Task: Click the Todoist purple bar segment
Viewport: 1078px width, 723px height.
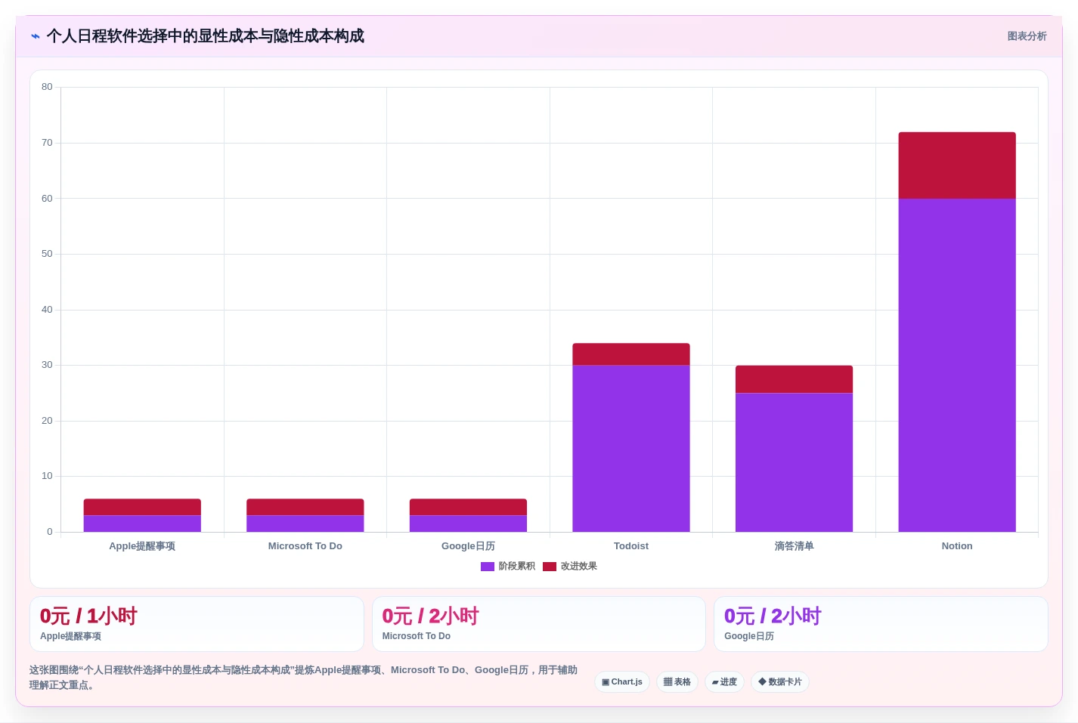Action: tap(631, 449)
